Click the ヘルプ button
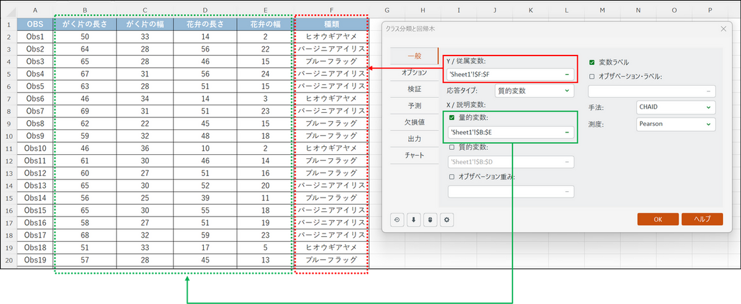Image resolution: width=741 pixels, height=304 pixels. point(701,219)
